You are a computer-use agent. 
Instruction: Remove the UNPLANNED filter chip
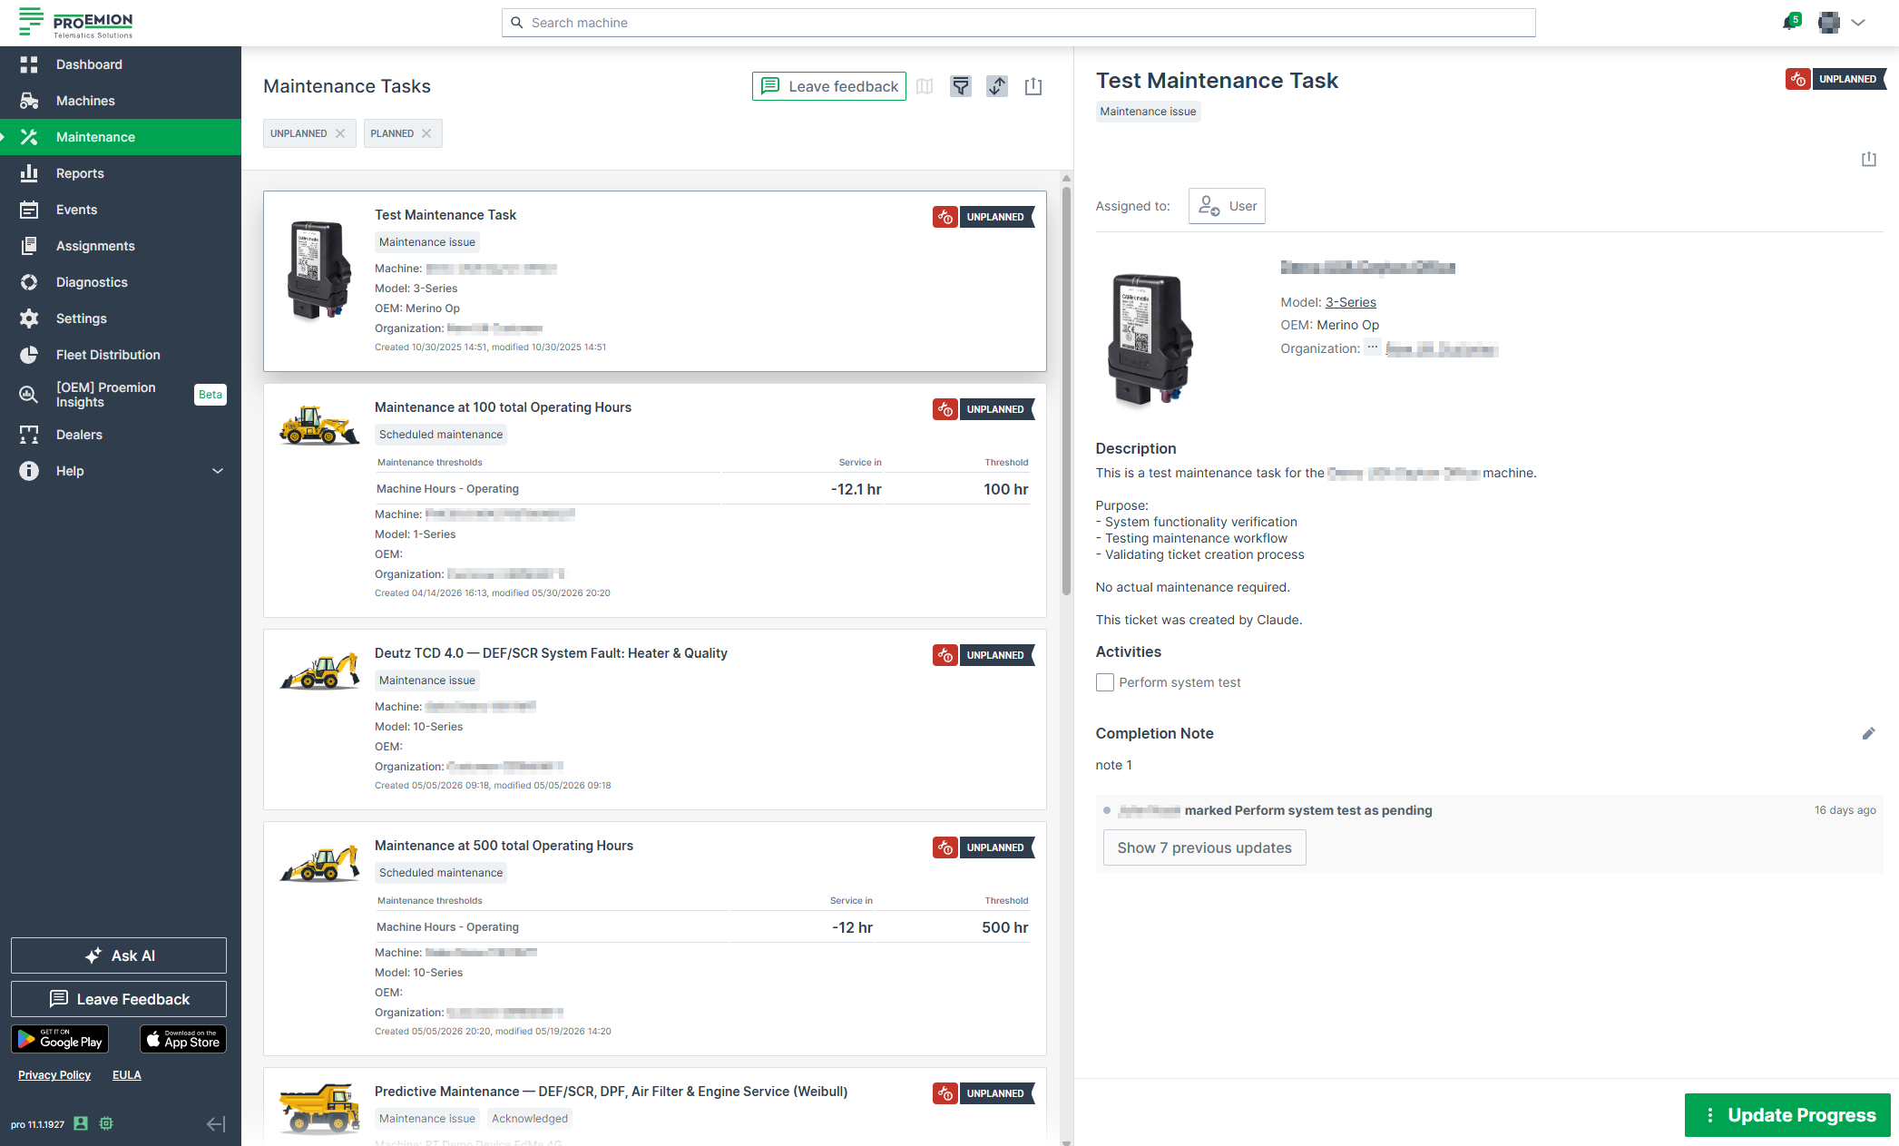(x=340, y=133)
